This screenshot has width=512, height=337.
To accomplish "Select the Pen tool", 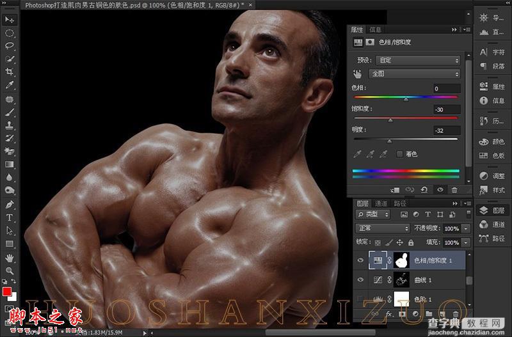I will (10, 205).
